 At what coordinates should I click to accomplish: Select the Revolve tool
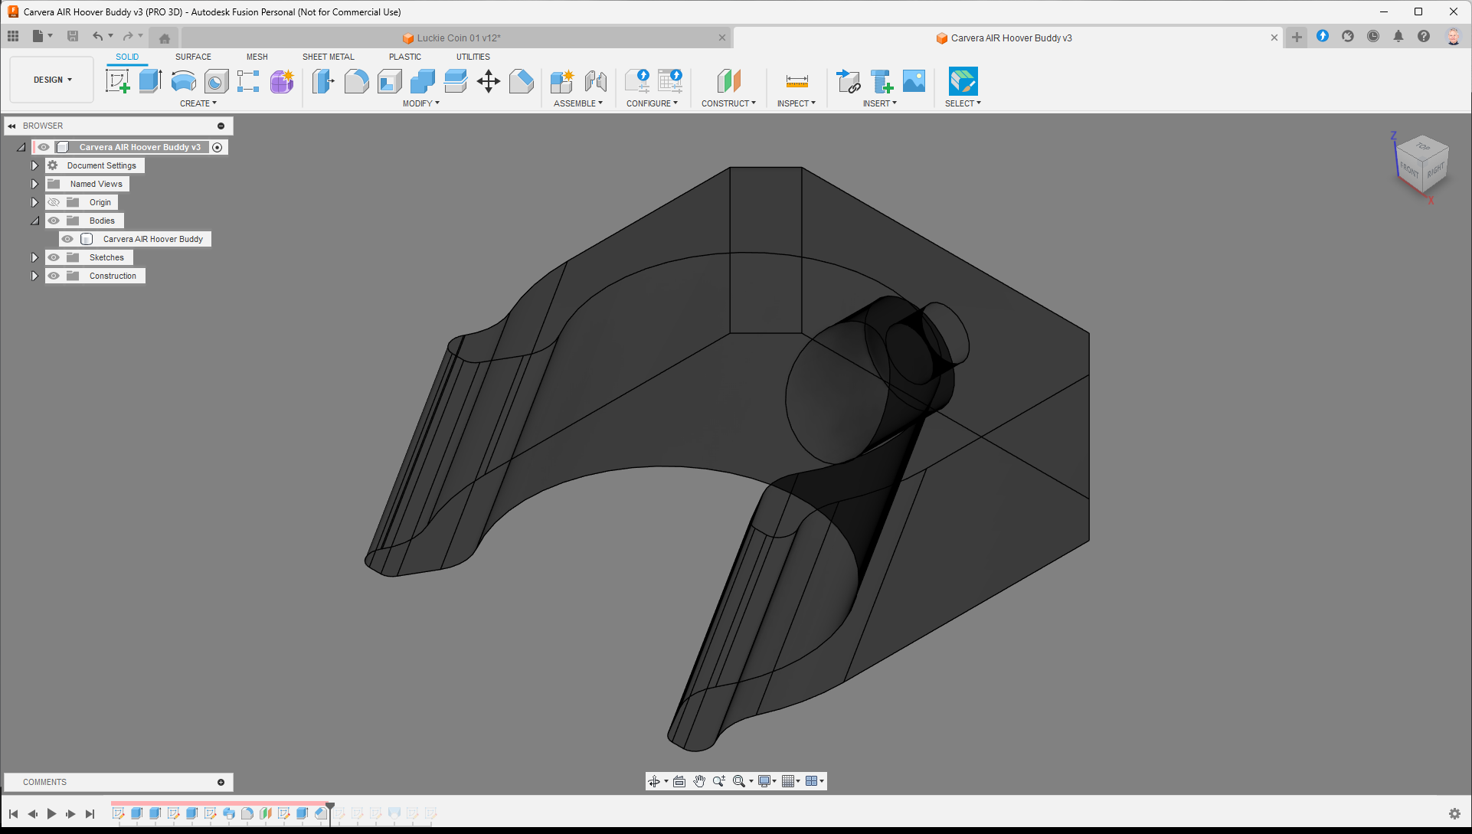pos(183,81)
